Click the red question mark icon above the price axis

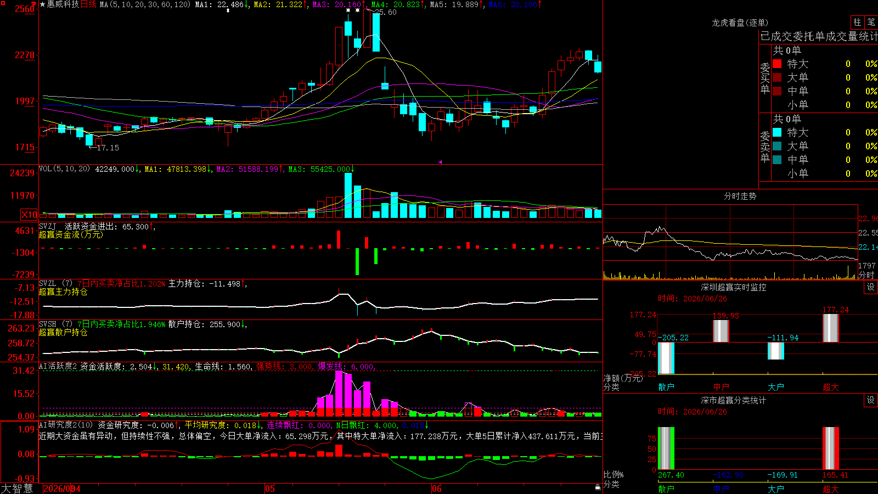click(33, 4)
